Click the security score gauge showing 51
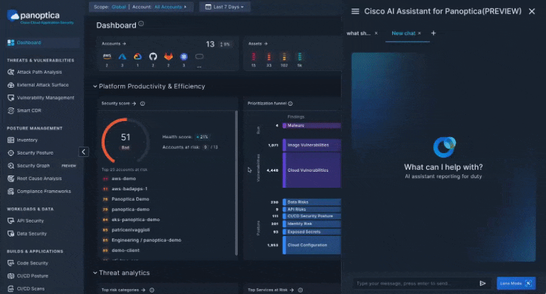 click(125, 140)
